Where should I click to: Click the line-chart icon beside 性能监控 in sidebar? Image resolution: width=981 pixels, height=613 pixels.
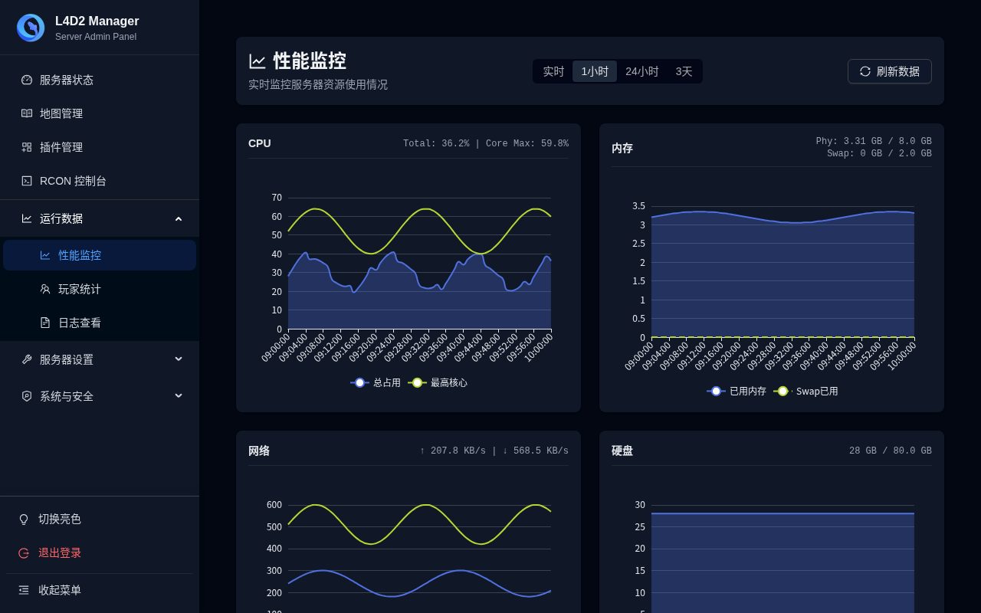tap(45, 255)
